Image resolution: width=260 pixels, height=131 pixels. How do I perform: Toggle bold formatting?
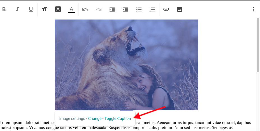coord(4,9)
